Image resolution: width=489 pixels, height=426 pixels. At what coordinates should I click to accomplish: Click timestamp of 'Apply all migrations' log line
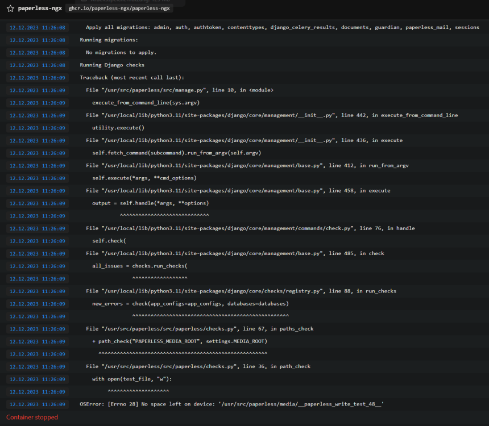click(x=38, y=27)
